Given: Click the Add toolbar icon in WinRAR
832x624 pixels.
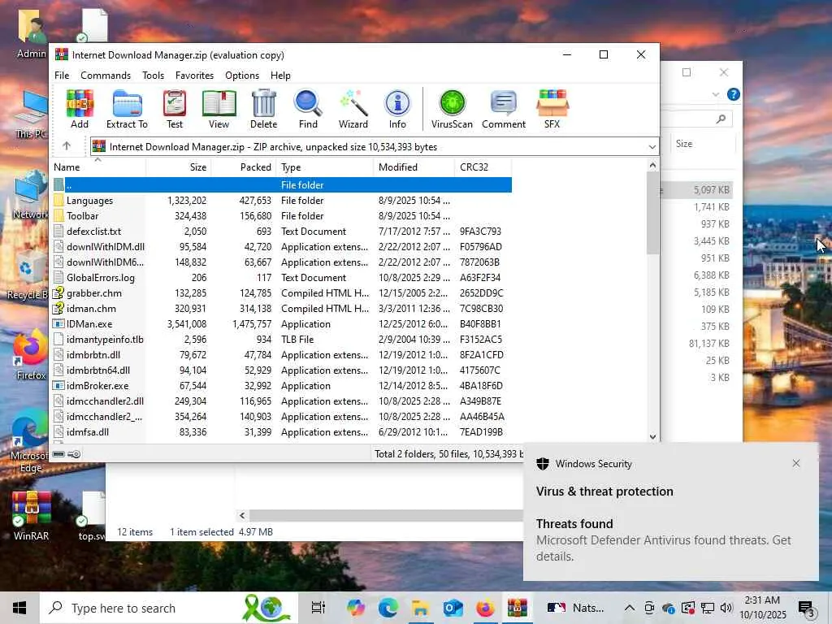Looking at the screenshot, I should (80, 110).
